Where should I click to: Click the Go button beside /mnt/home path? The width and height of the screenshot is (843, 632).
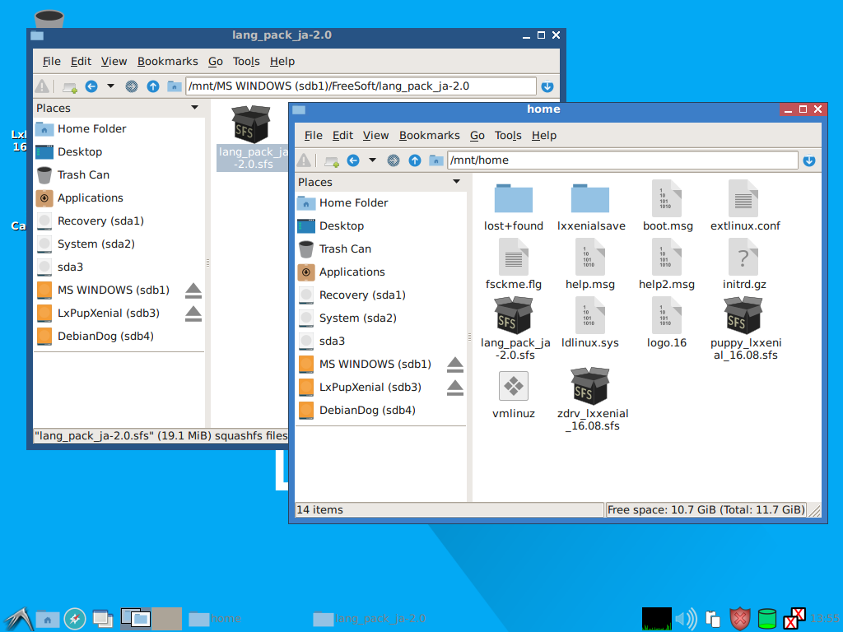pyautogui.click(x=809, y=160)
